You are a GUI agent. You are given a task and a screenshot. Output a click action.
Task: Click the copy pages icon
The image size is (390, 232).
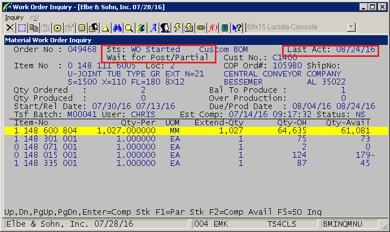pos(34,28)
